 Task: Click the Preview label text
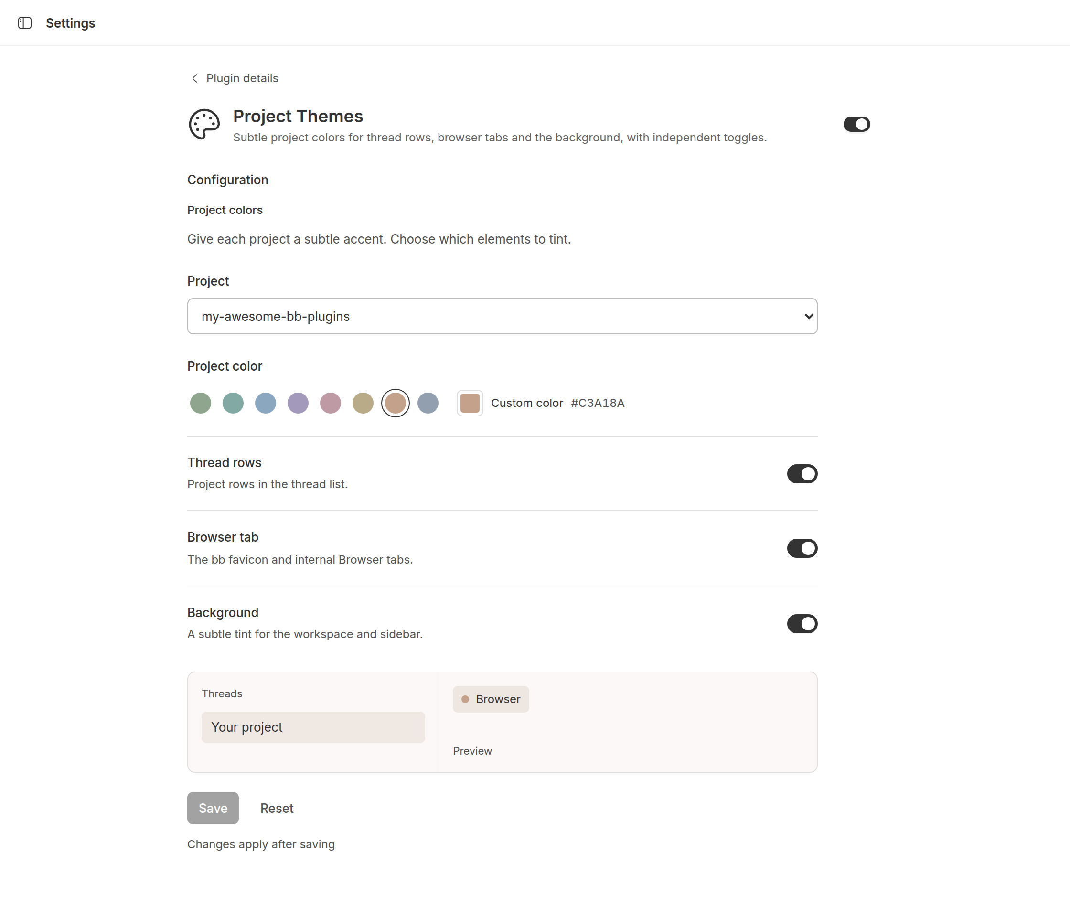472,751
